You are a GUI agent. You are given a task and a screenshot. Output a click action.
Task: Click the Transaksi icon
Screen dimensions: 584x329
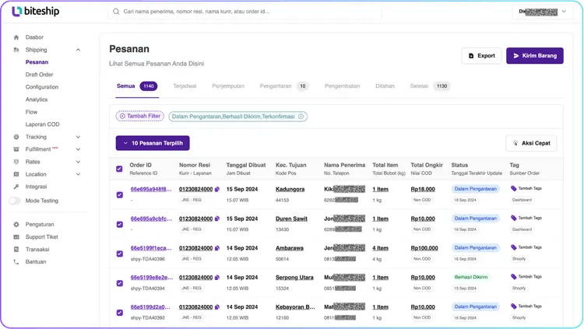(16, 250)
